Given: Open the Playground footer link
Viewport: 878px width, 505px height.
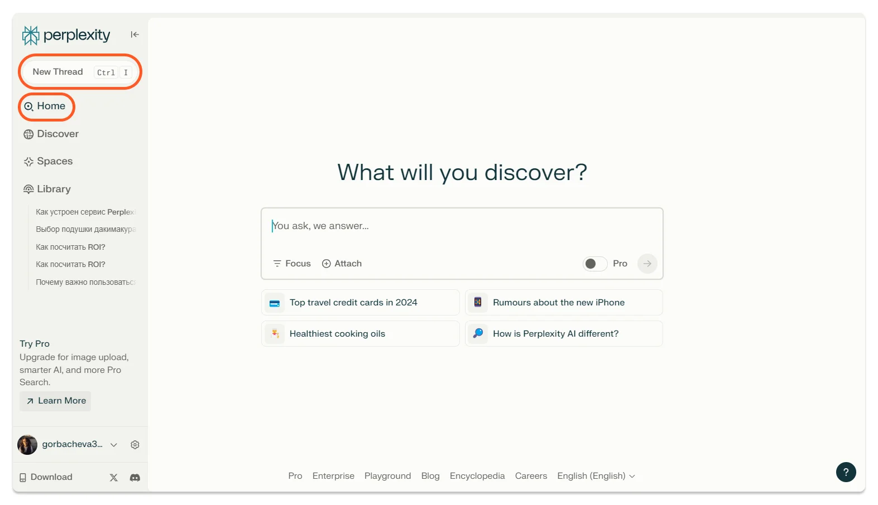Looking at the screenshot, I should 387,476.
